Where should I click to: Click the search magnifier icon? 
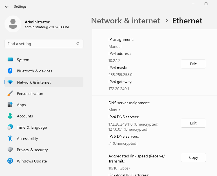[78, 44]
